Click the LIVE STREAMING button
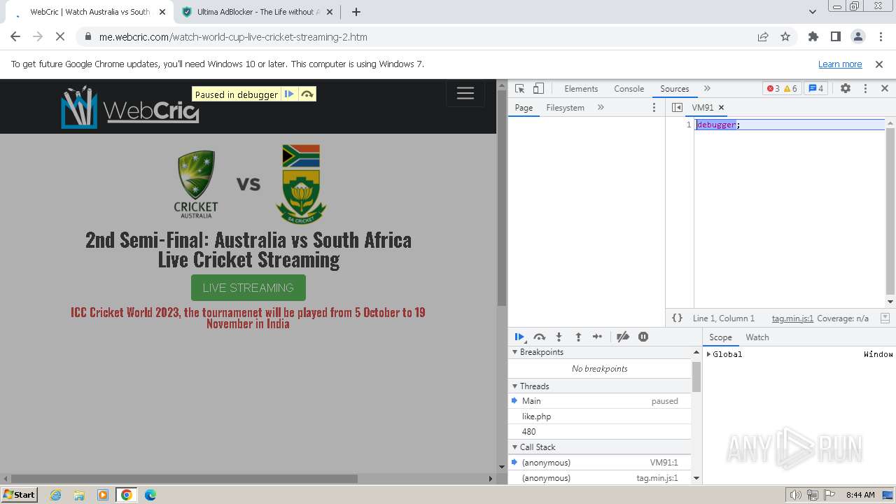The image size is (896, 504). [x=248, y=288]
